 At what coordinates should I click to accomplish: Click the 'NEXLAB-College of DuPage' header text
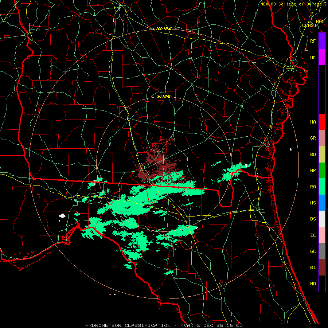292,4
